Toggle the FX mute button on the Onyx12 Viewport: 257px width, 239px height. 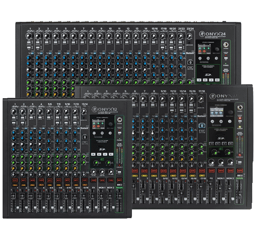click(94, 180)
